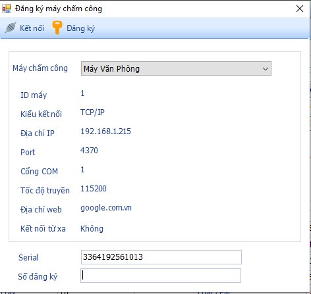Click the Không value for Kết nối từ xa
This screenshot has width=311, height=294.
[x=92, y=228]
